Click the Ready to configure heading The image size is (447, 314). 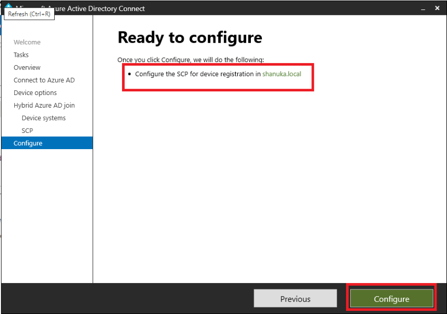point(190,37)
